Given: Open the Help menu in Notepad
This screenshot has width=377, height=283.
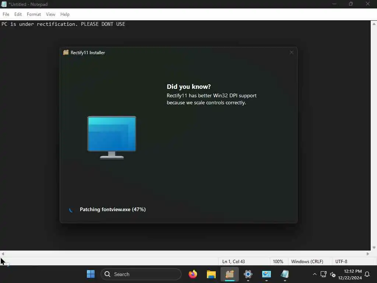Looking at the screenshot, I should pos(65,14).
